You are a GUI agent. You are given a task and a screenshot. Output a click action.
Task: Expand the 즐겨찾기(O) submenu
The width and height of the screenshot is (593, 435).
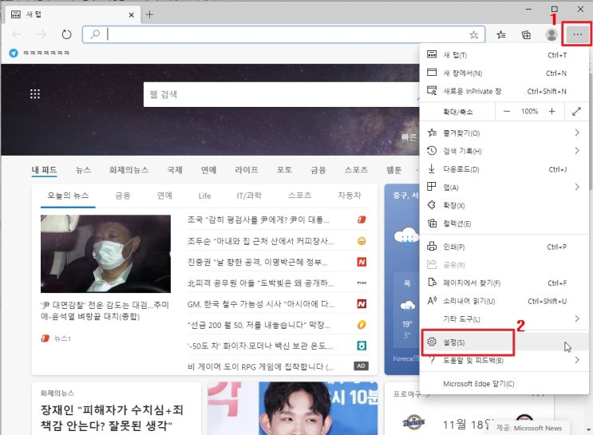tap(504, 132)
